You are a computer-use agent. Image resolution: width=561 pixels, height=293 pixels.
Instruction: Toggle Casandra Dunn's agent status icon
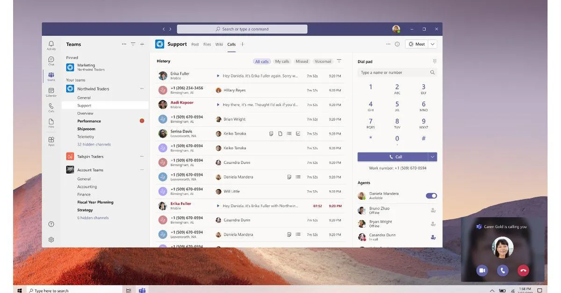click(x=433, y=237)
